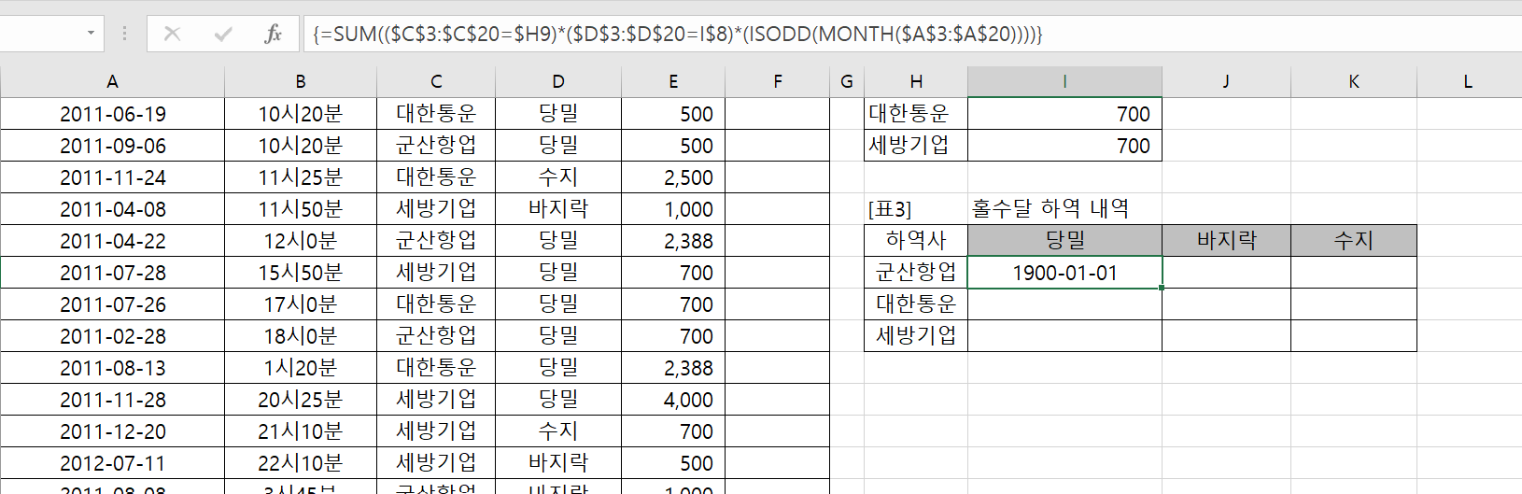Select the column A header
This screenshot has width=1522, height=494.
coord(112,82)
